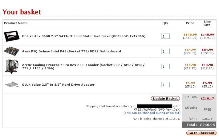Screen dimensions: 219x139
Task: Click the 'changed during checkout' shipping note
Action: [152, 113]
